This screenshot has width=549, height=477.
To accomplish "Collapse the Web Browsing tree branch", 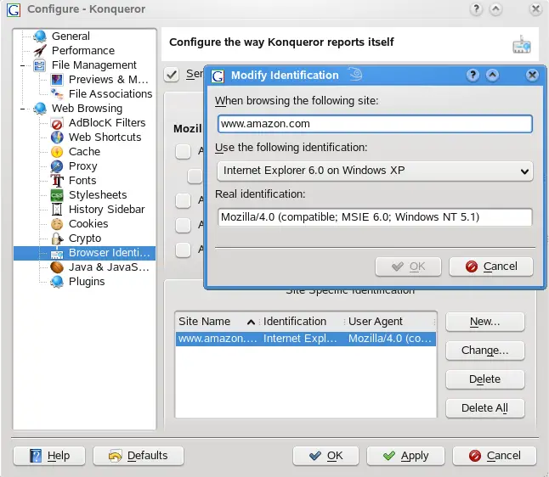I will pos(21,109).
